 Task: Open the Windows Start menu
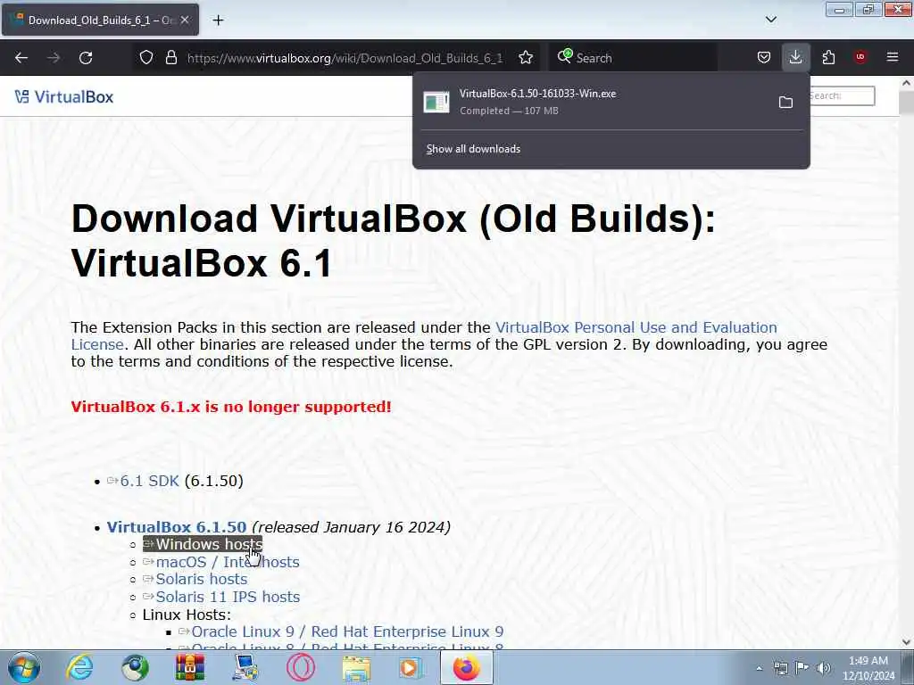click(x=24, y=667)
